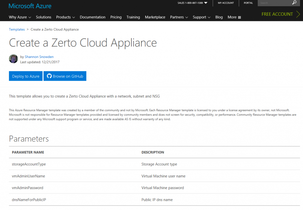Expand the Sales phone number dropdown

tap(206, 3)
